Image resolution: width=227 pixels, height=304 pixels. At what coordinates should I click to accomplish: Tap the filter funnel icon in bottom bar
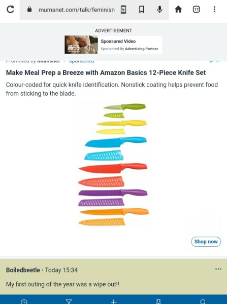pos(69,301)
